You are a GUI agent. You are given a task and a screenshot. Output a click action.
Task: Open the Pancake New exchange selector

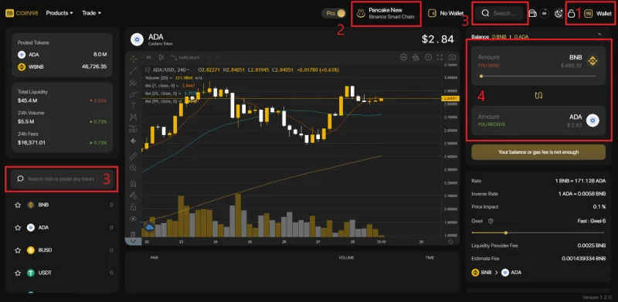pos(385,14)
